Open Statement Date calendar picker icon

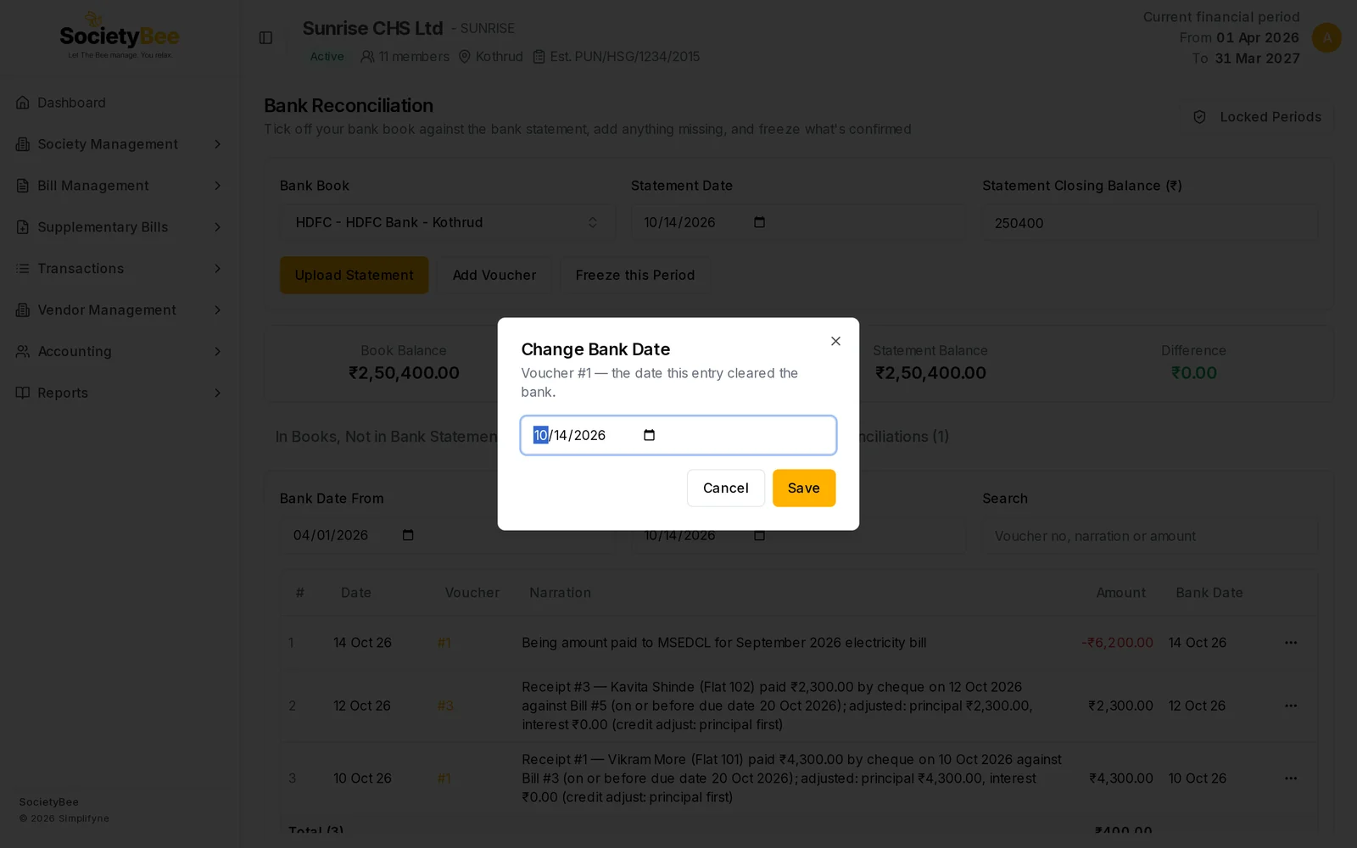(x=759, y=222)
